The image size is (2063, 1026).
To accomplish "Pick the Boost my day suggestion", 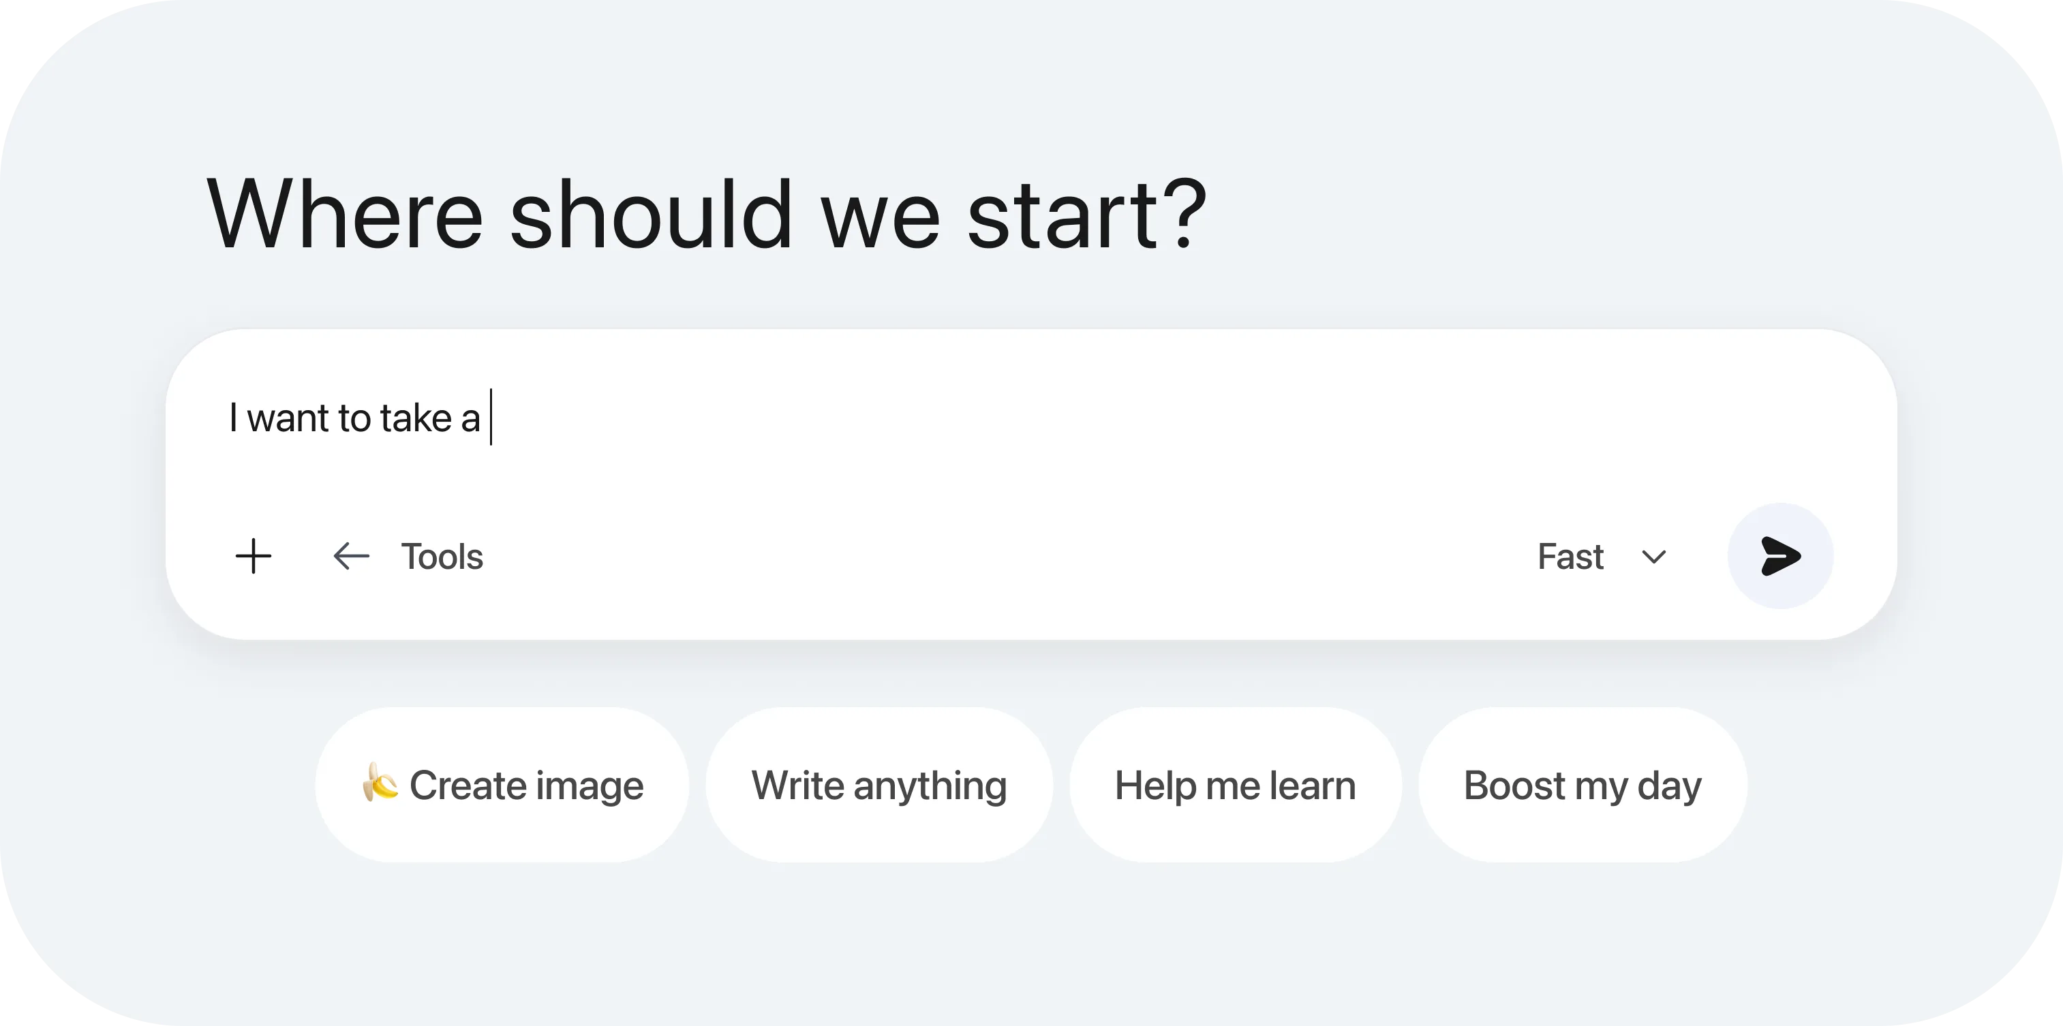I will tap(1583, 784).
